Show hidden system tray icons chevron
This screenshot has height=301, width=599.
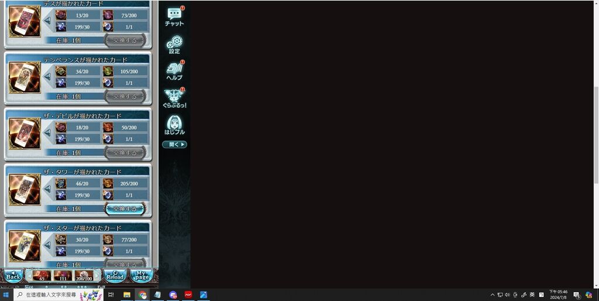tap(493, 295)
